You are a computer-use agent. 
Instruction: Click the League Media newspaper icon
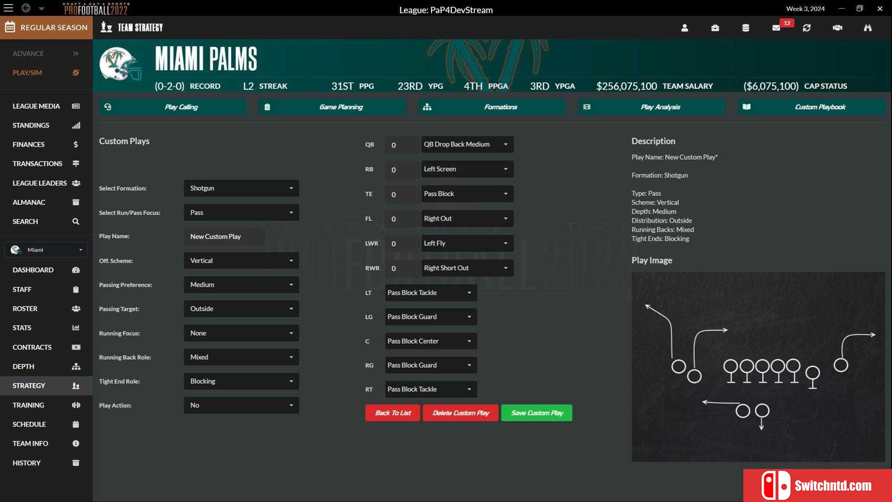(x=76, y=106)
